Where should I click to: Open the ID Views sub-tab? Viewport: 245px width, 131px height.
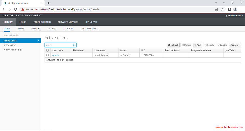(69, 29)
